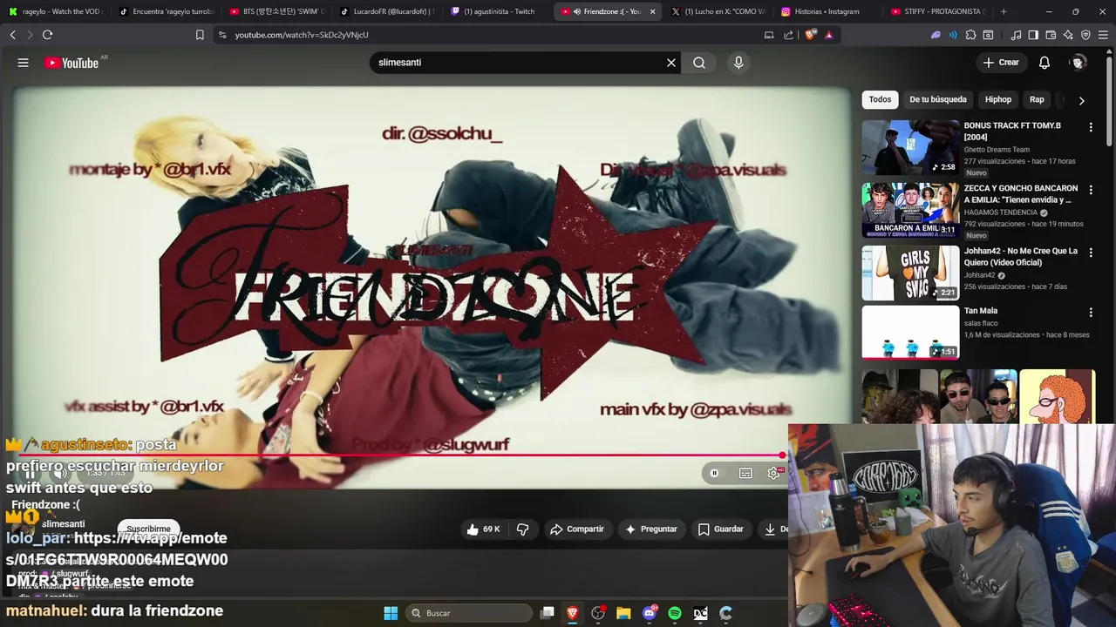Dislike the Friendzone video
Viewport: 1116px width, 627px height.
pyautogui.click(x=523, y=529)
